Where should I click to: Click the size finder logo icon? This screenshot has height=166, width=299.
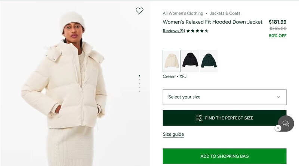pyautogui.click(x=199, y=118)
